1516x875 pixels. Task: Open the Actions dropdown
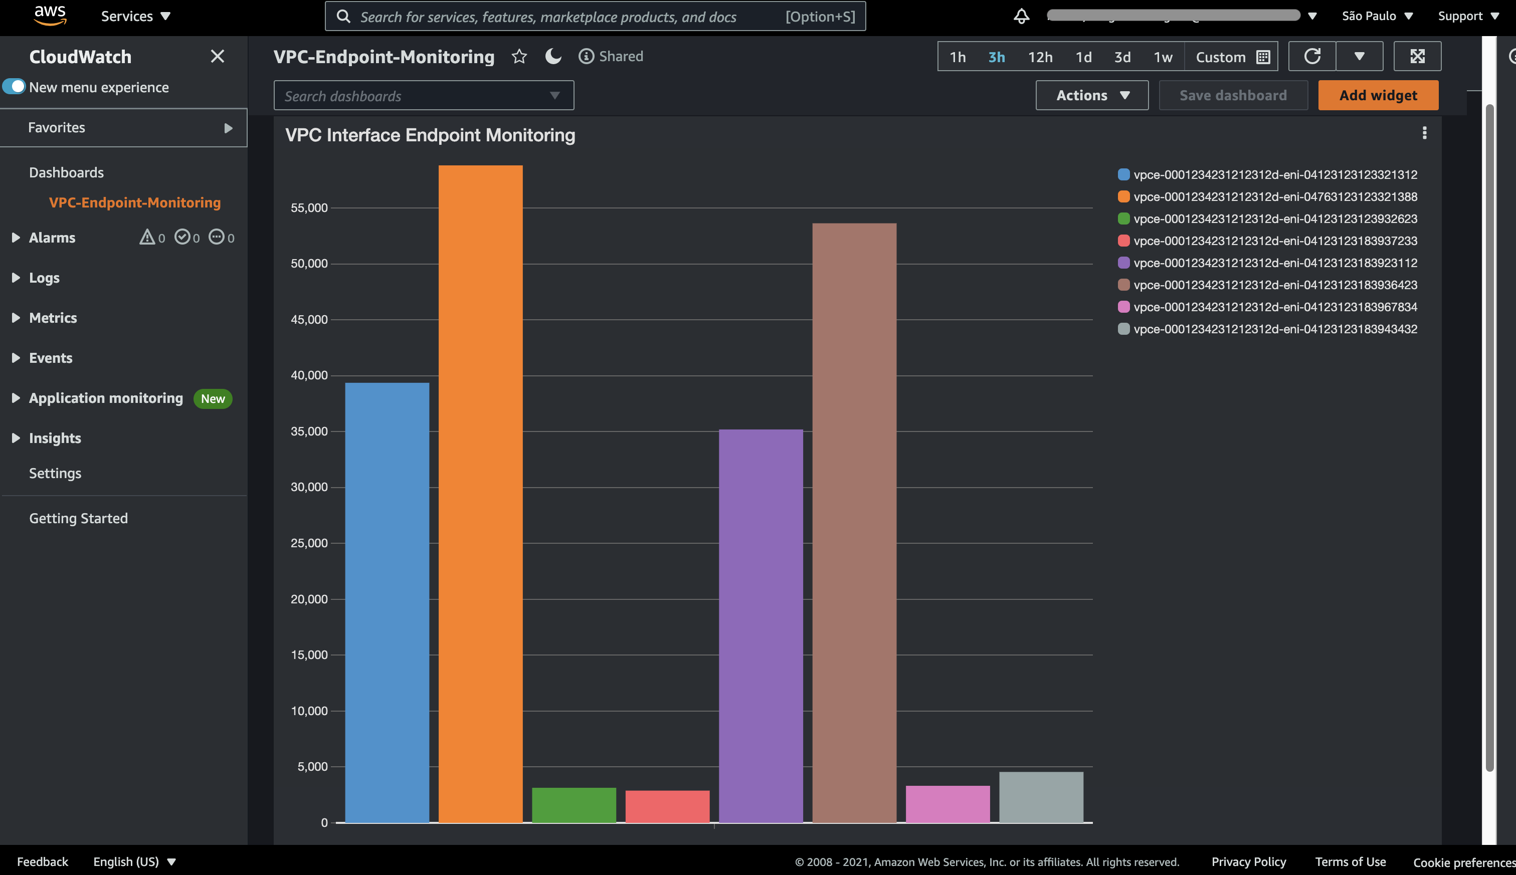pos(1091,95)
